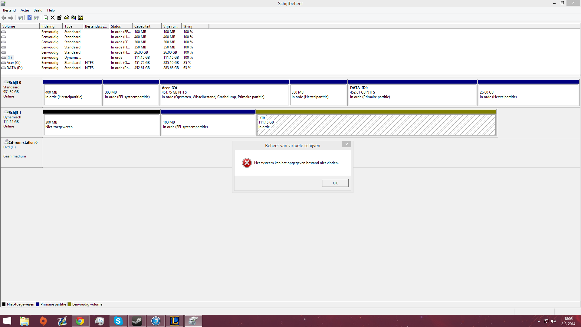
Task: Open Google Chrome from the taskbar
Action: tap(80, 321)
